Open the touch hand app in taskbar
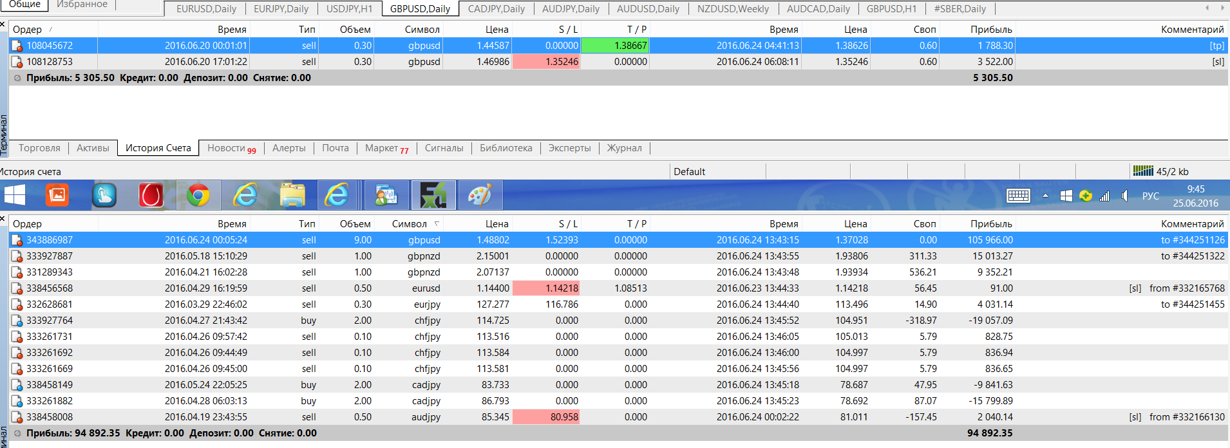The width and height of the screenshot is (1230, 448). (104, 195)
